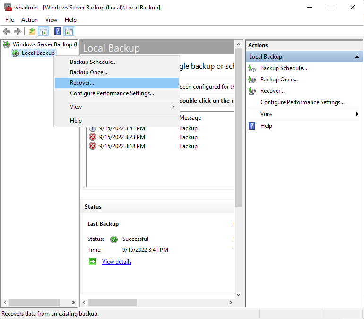364x319 pixels.
Task: Toggle the Show/Hide Action Pane toolbar icon
Action: coord(69,31)
